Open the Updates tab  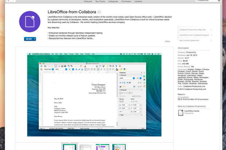pos(138,1)
